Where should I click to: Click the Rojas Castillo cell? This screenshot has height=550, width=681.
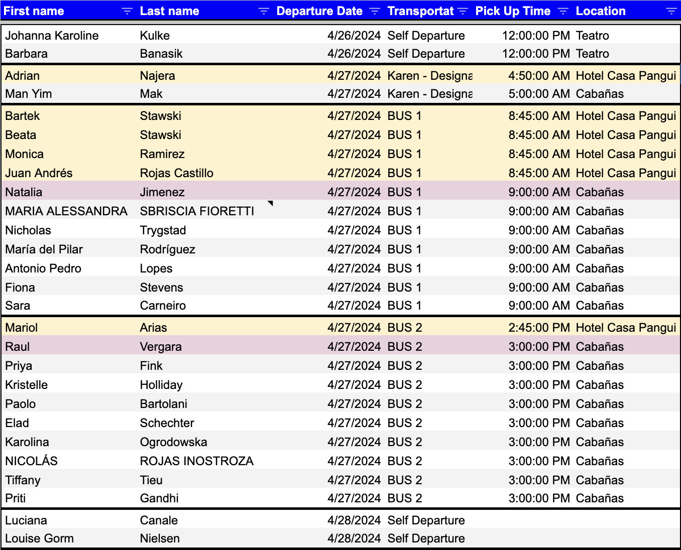[x=177, y=173]
